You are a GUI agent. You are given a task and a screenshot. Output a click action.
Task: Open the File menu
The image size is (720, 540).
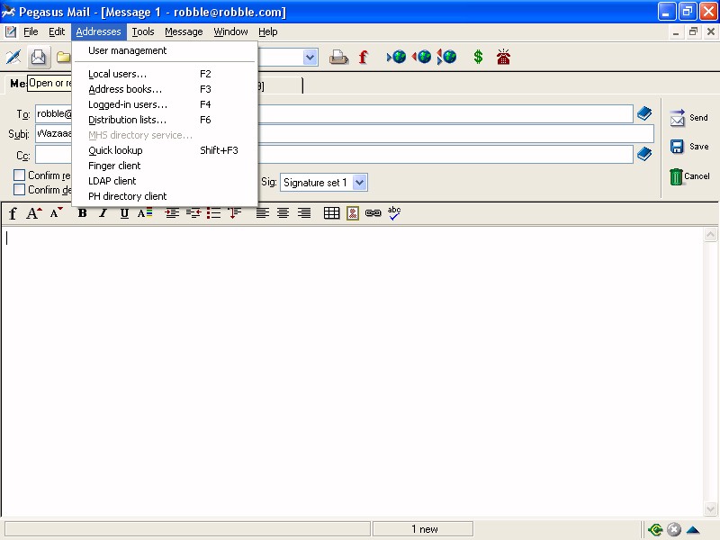[31, 31]
